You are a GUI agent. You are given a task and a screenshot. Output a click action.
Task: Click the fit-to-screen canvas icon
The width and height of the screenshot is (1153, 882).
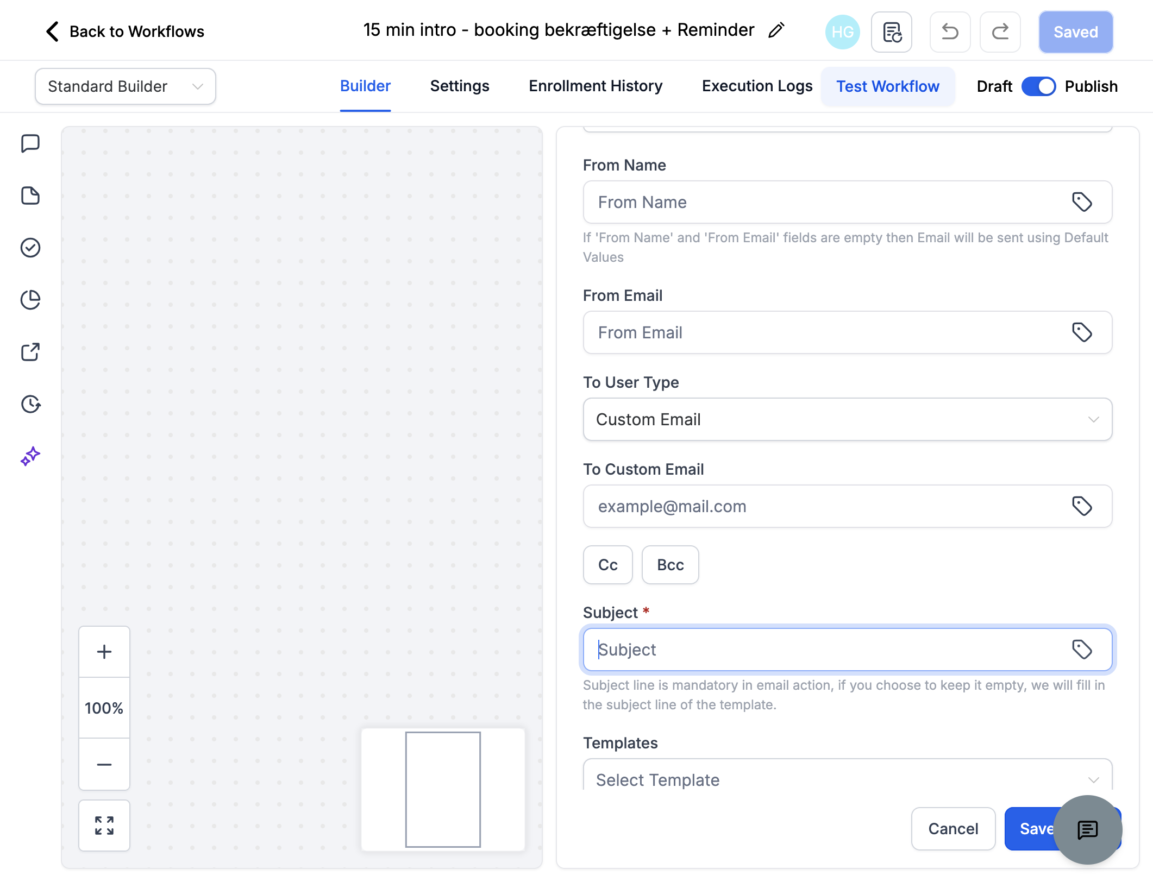click(x=104, y=826)
